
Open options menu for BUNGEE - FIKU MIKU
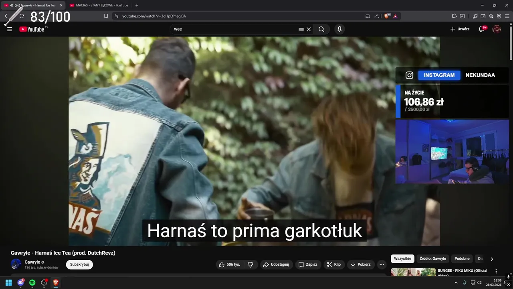pos(496,272)
